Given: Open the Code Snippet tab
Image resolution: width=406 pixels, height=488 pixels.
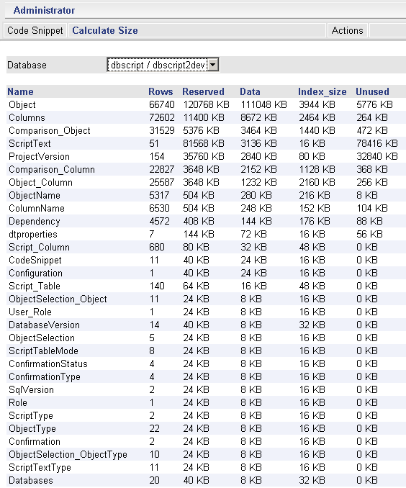Looking at the screenshot, I should [x=35, y=30].
